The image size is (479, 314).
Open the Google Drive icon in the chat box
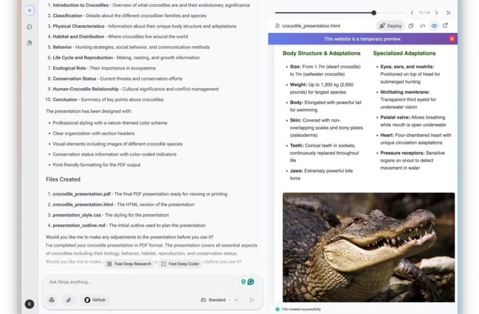coord(52,300)
